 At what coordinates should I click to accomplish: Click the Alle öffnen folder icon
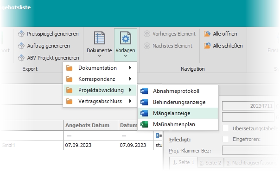(207, 34)
